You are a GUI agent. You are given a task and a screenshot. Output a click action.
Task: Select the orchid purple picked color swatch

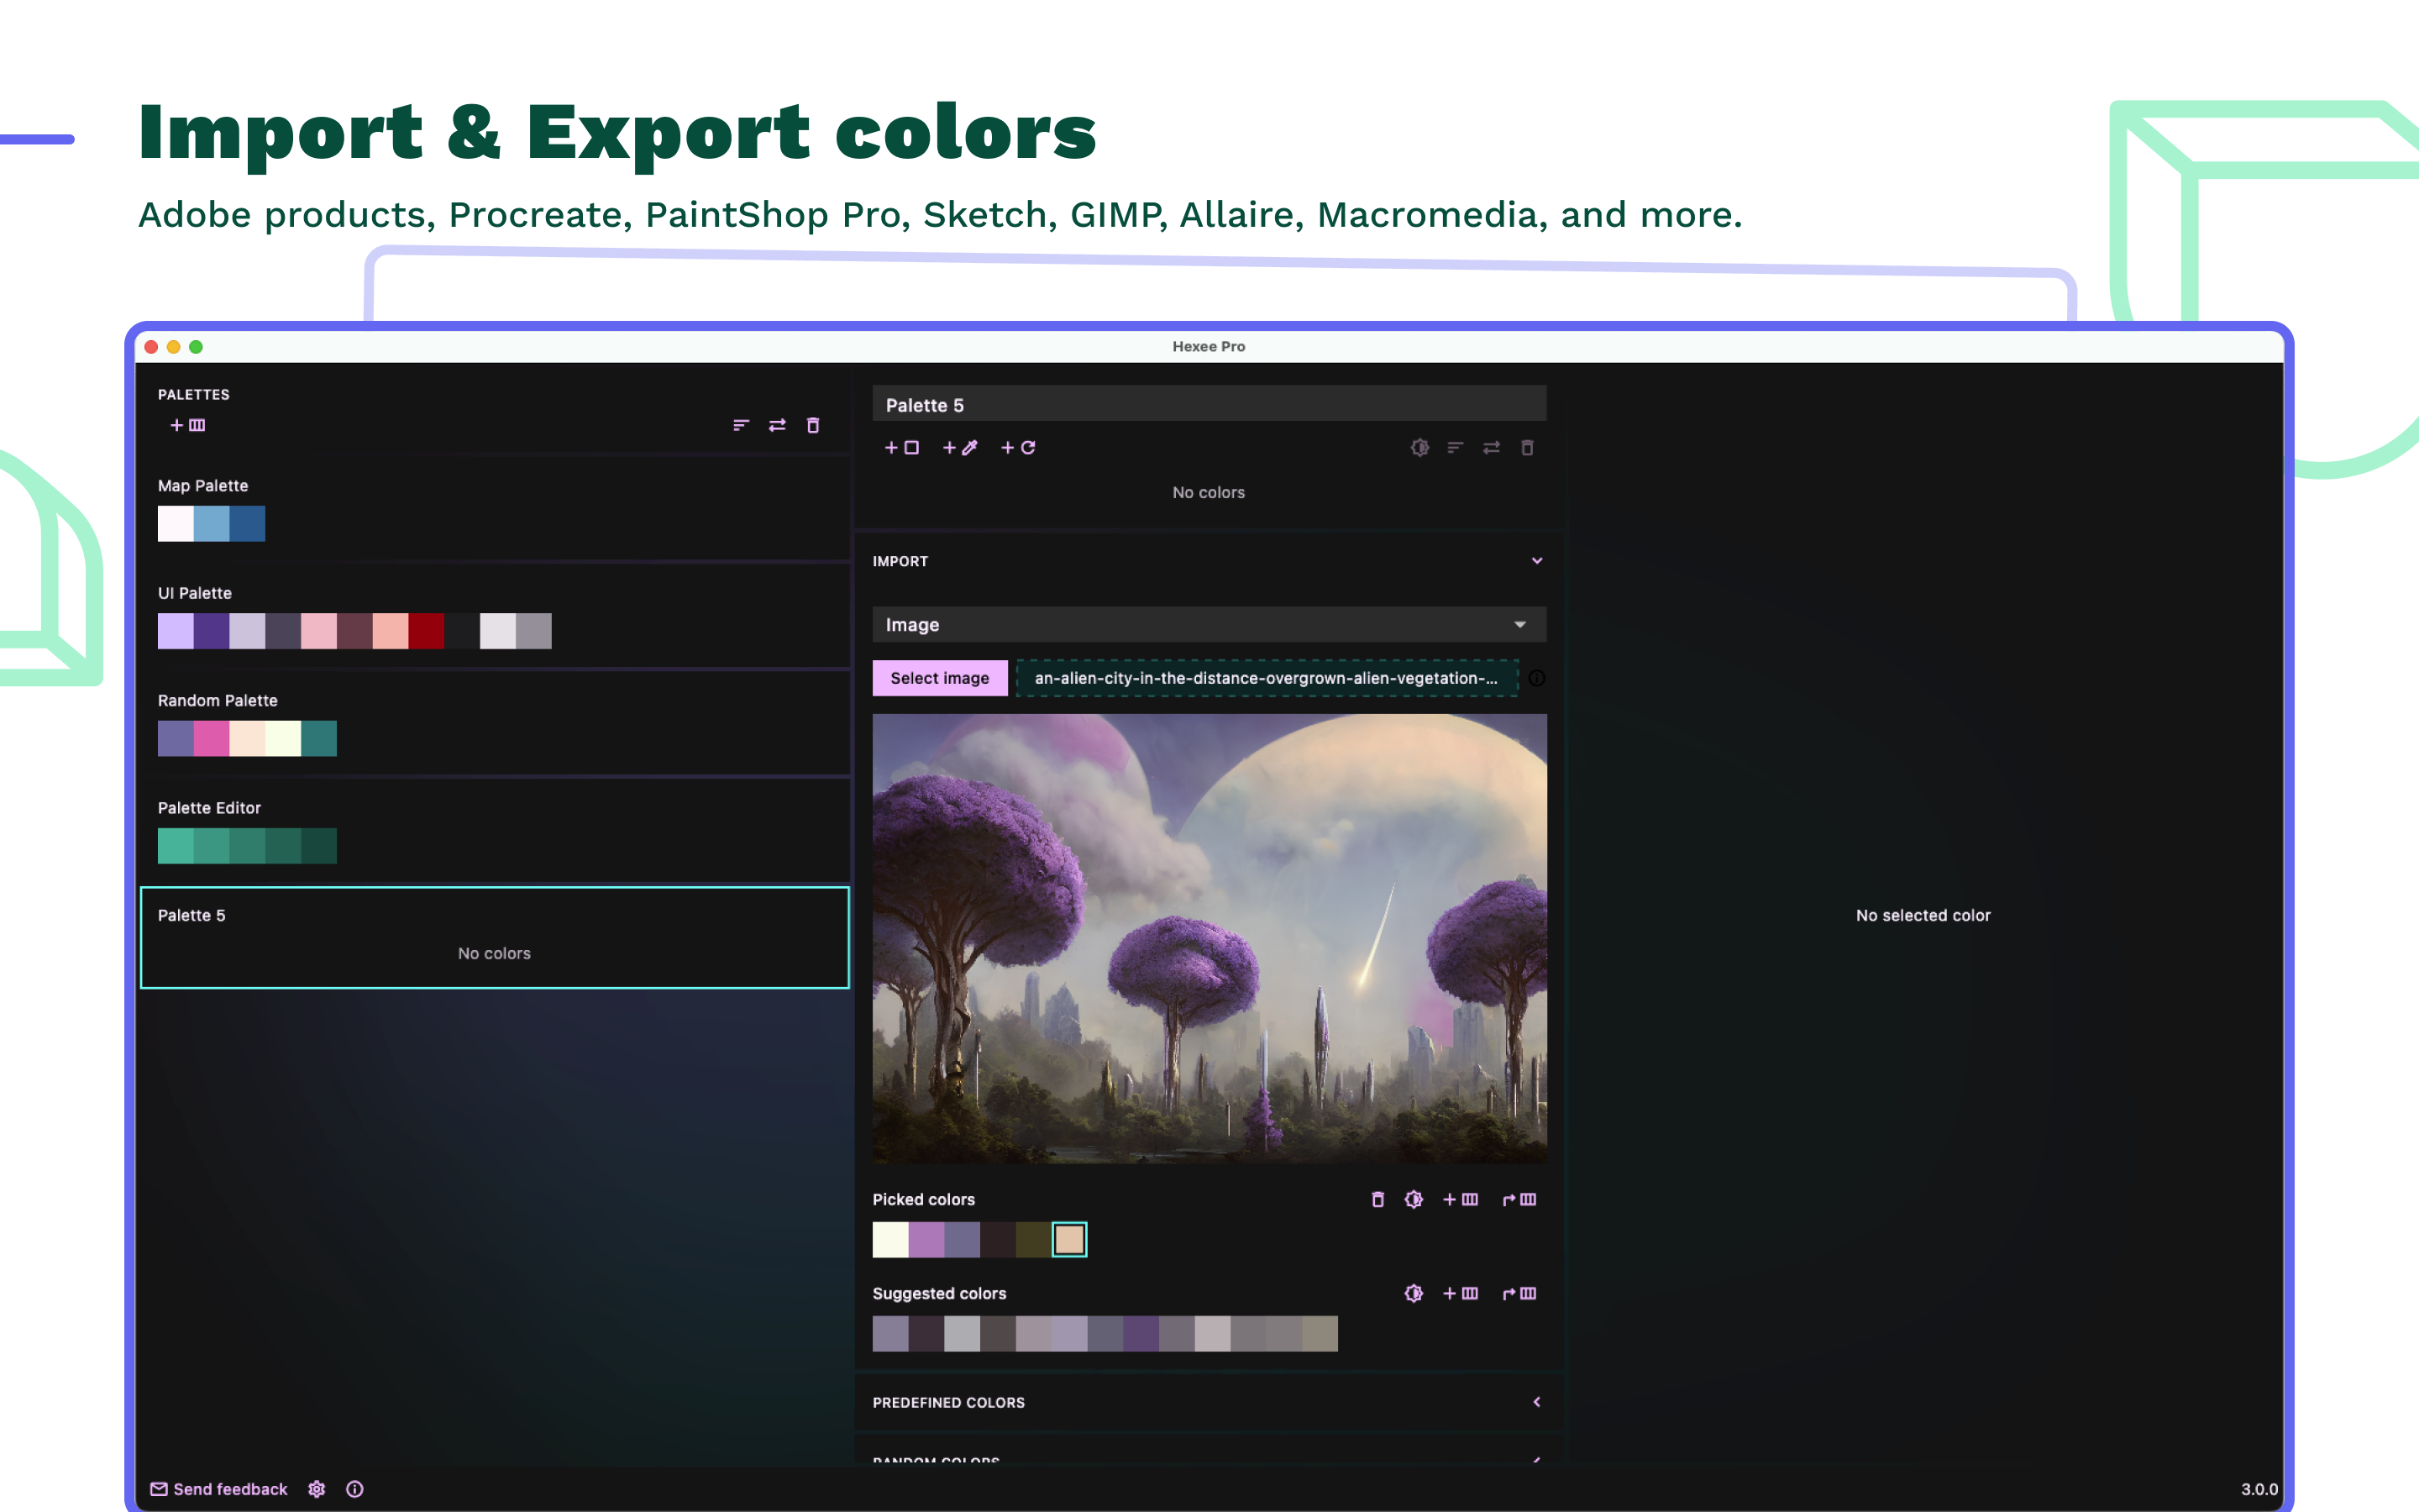[926, 1240]
